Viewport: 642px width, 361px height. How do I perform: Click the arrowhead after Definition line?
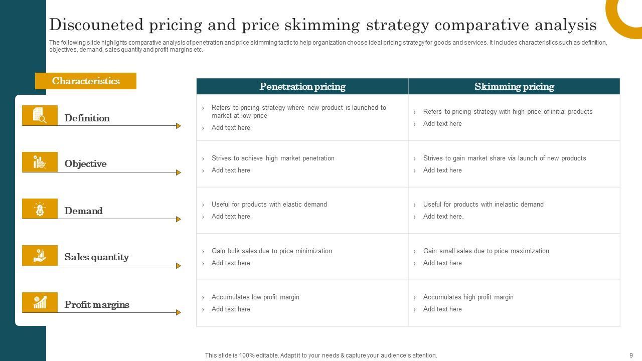[179, 126]
